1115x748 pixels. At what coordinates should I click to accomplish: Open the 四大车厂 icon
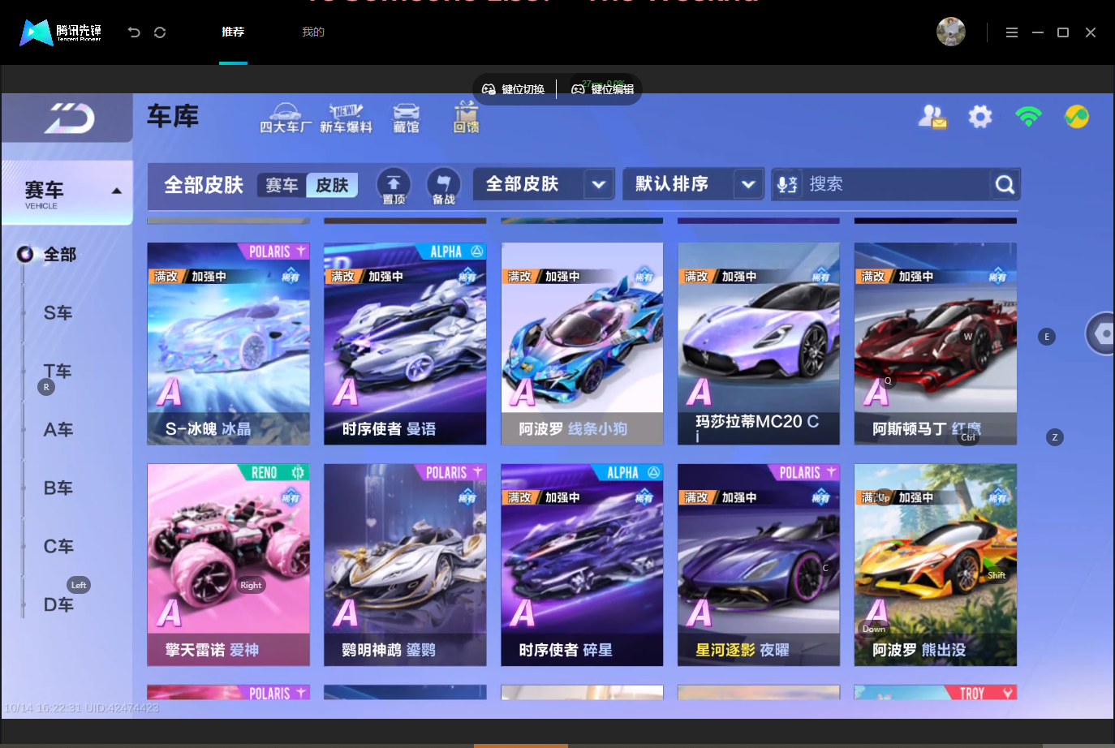[x=286, y=118]
